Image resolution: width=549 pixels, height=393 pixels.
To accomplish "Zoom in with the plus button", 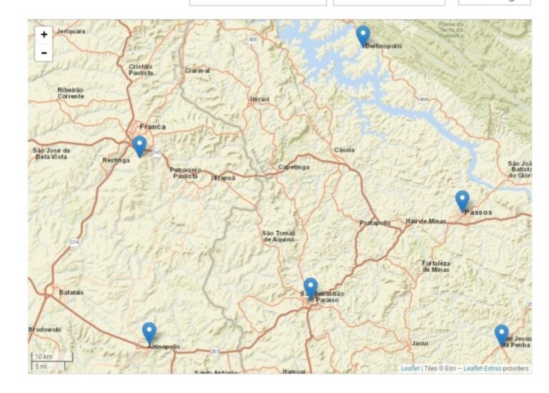I will pyautogui.click(x=44, y=35).
